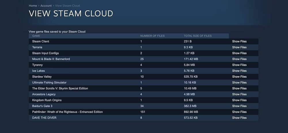Click file count 151 for Pathfinder
This screenshot has height=133, width=288.
[x=143, y=112]
